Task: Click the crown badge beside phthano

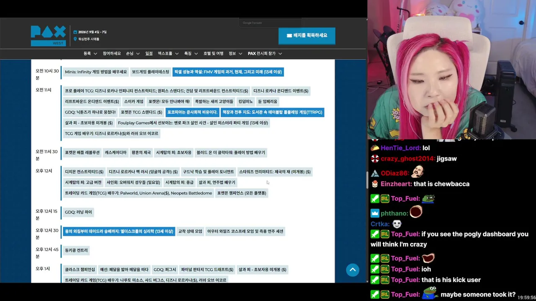Action: [x=375, y=213]
